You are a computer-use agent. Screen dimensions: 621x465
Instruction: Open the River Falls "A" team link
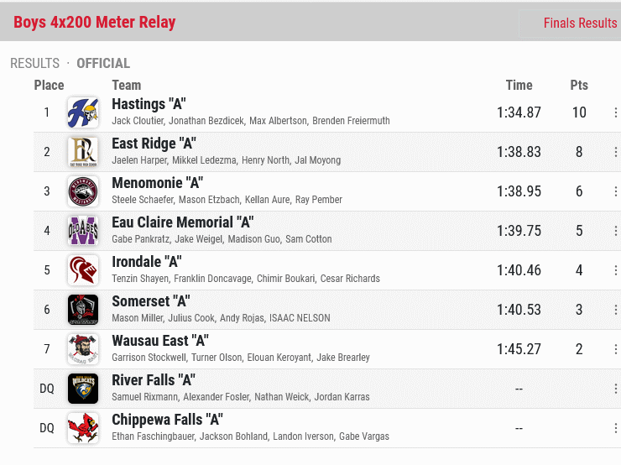[x=154, y=380]
